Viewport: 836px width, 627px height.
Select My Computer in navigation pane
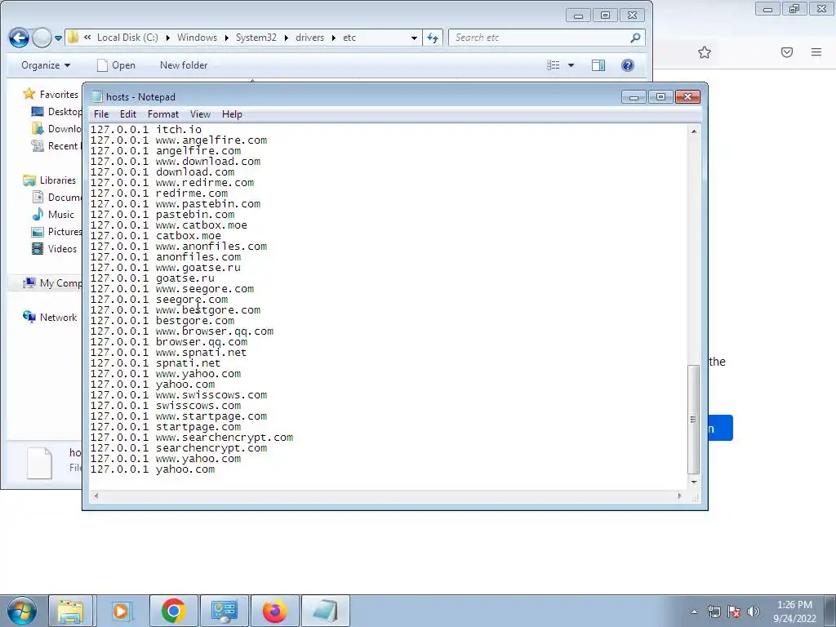(52, 282)
